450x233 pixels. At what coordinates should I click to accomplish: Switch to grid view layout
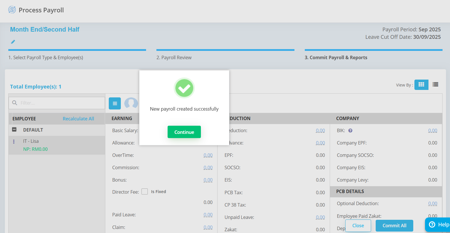coord(421,84)
